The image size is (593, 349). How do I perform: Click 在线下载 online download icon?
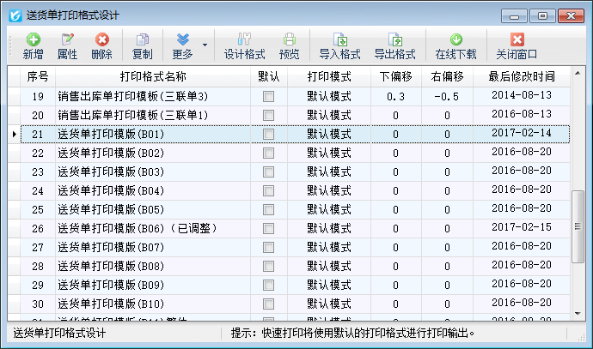pyautogui.click(x=456, y=39)
